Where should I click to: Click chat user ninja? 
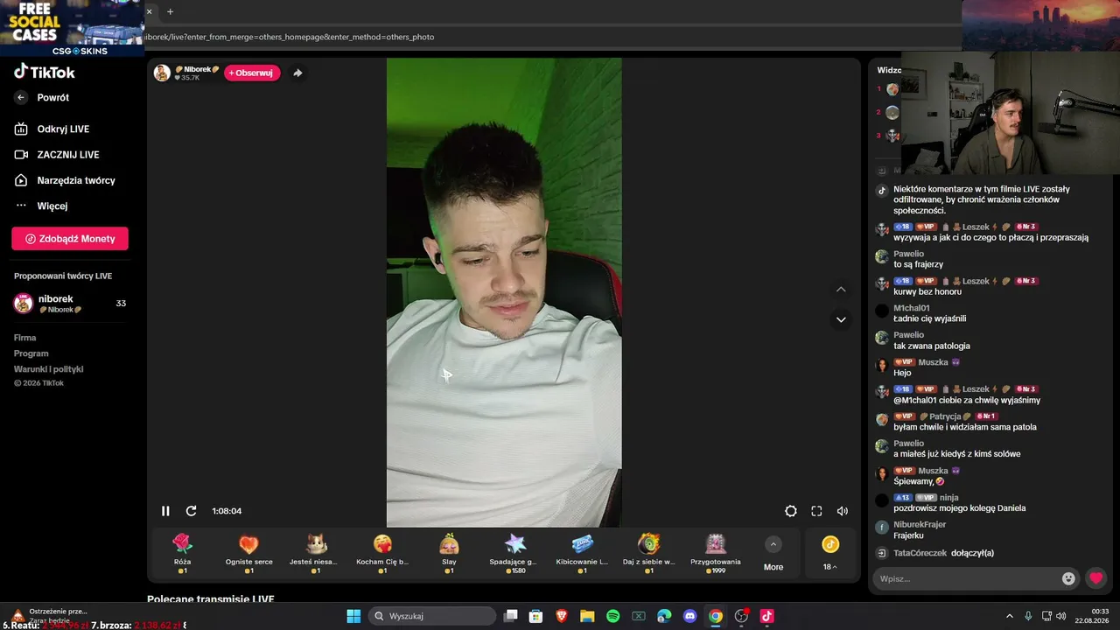[949, 497]
